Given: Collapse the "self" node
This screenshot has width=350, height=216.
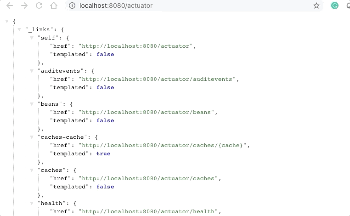Looking at the screenshot, I should click(32, 38).
